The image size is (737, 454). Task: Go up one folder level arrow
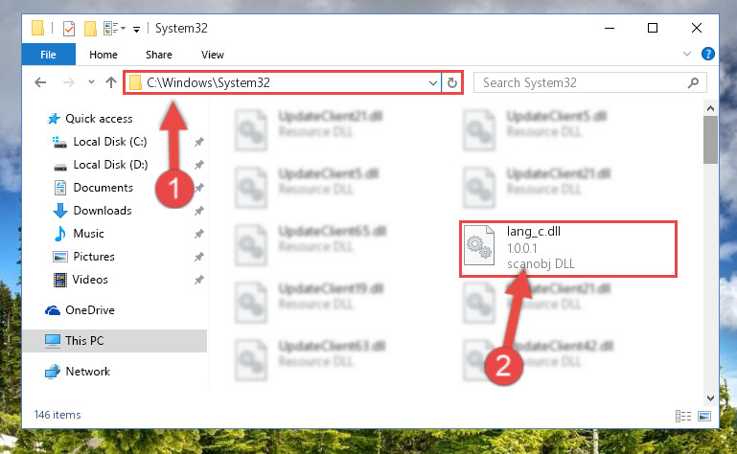[111, 82]
